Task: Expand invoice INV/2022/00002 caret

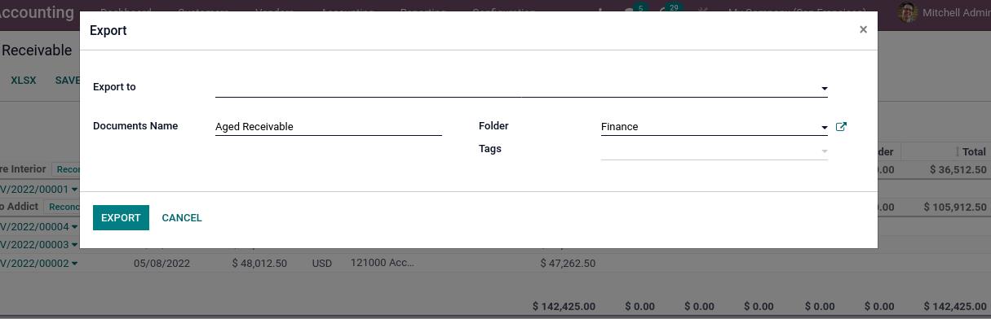Action: pos(74,264)
